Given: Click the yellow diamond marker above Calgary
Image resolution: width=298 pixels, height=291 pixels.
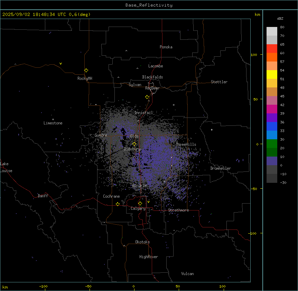Looking at the screenshot, I should tap(140, 204).
